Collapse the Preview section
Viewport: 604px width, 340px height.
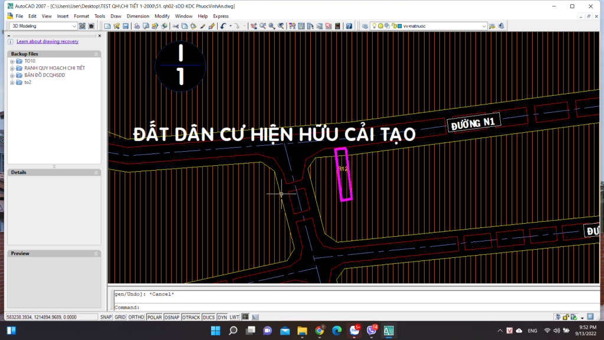[x=96, y=254]
